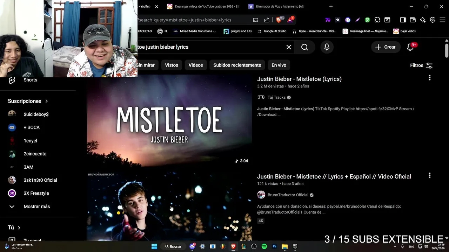
Task: Open Justin Bieber - Mistletoe (Lyrics) title
Action: [x=299, y=79]
